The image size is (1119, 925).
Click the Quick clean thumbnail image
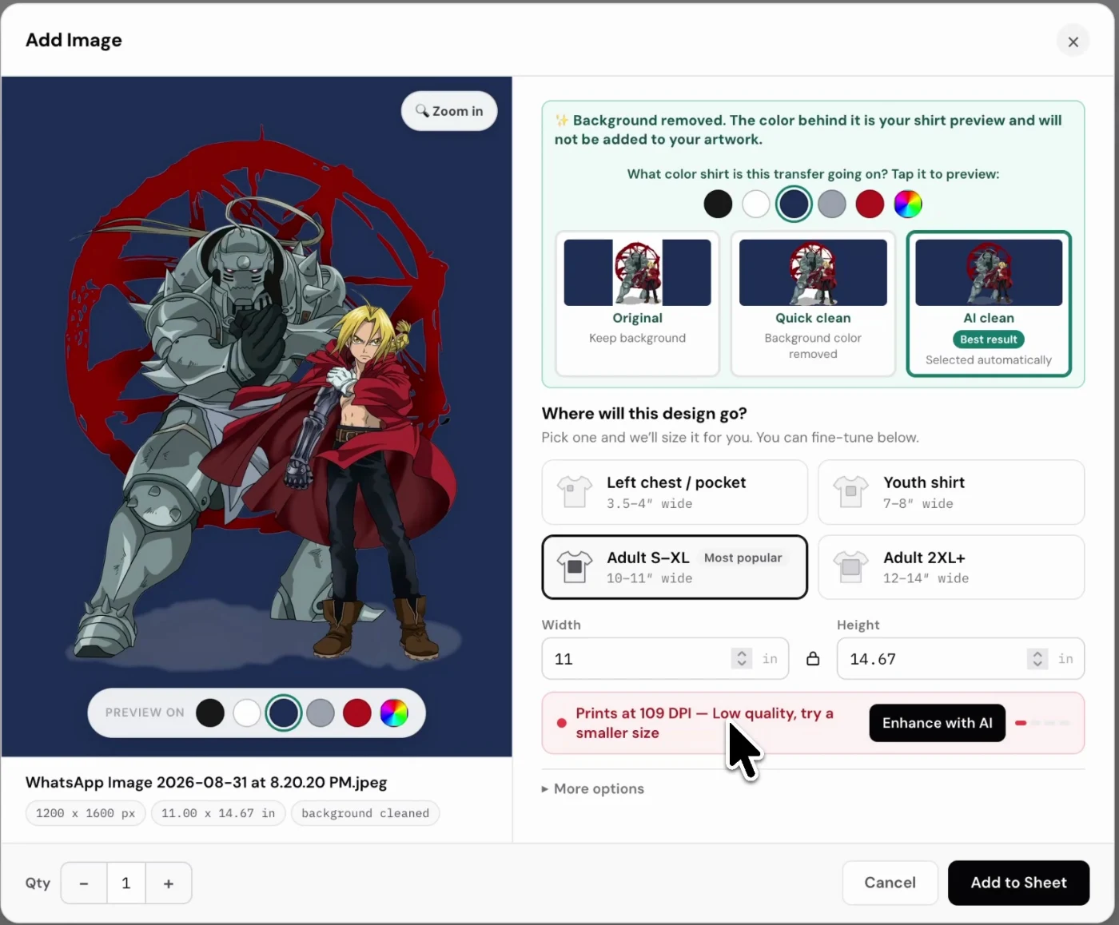tap(813, 272)
